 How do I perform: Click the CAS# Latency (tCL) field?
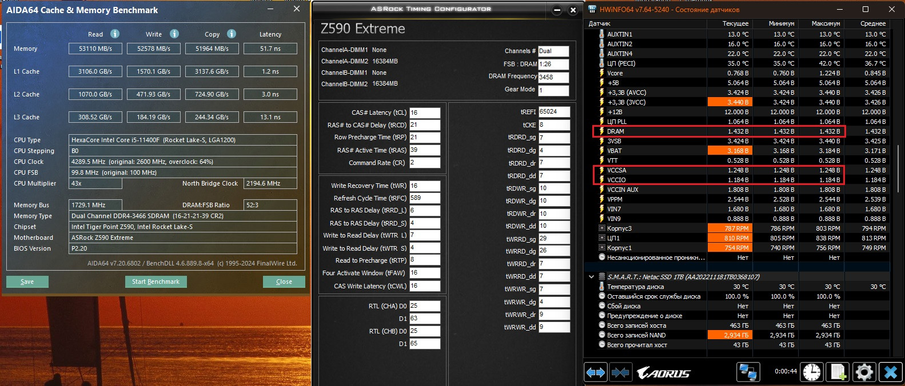coord(425,112)
